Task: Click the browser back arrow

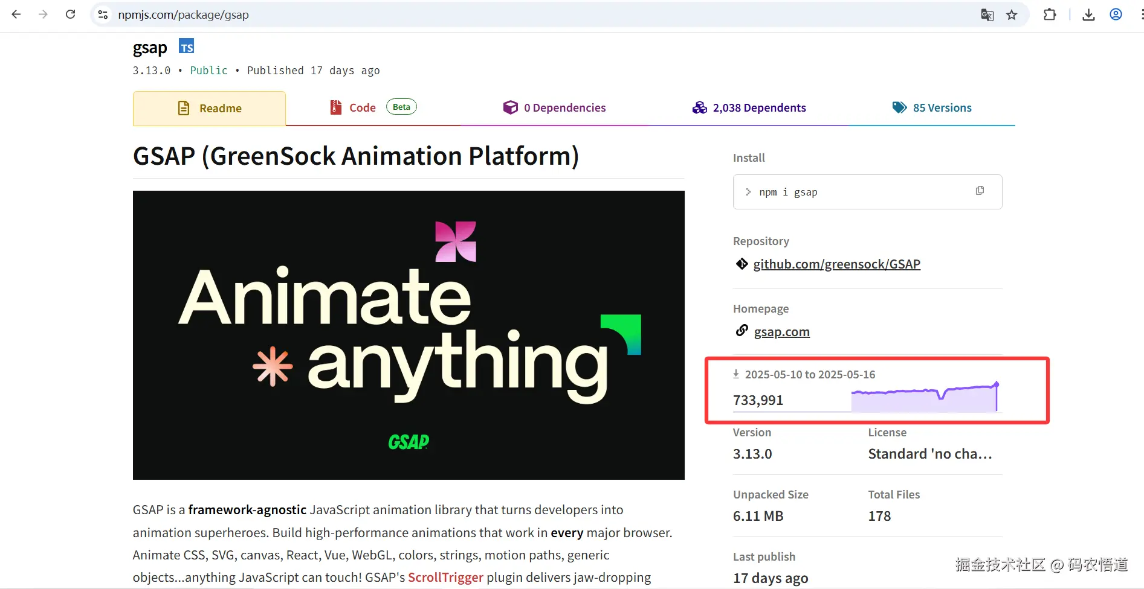Action: click(16, 14)
